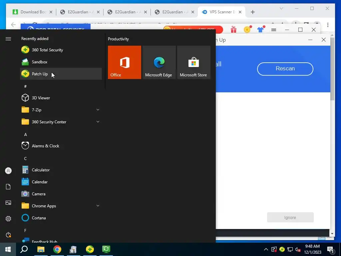Close the VPS Scanner tab

coord(240,12)
